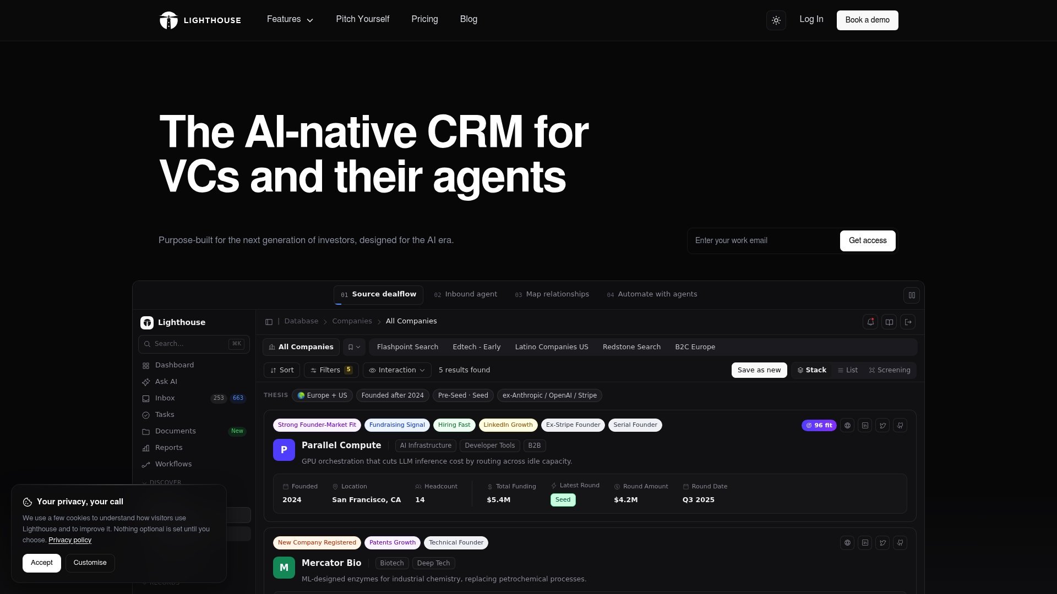Click Save as new
The width and height of the screenshot is (1057, 594).
click(x=759, y=370)
